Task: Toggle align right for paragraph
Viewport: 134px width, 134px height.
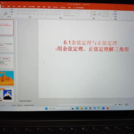Action: pyautogui.click(x=52, y=14)
